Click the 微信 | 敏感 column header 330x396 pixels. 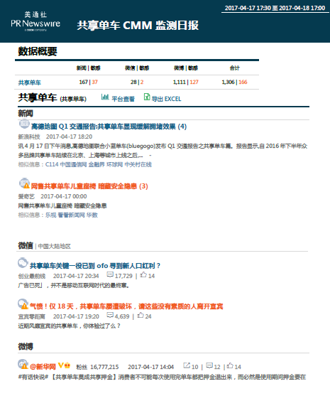tap(137, 68)
